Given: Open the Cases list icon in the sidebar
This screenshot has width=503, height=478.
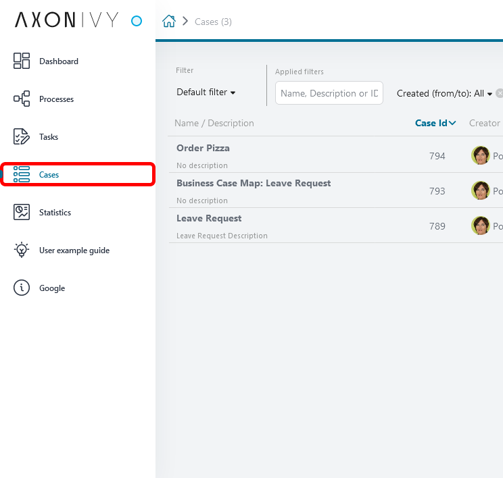Looking at the screenshot, I should tap(22, 174).
